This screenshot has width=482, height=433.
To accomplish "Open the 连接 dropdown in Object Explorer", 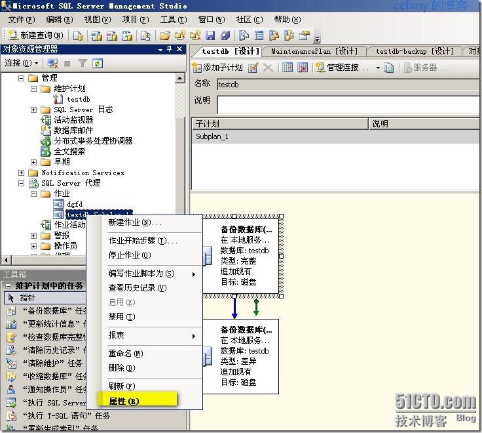I will point(21,63).
